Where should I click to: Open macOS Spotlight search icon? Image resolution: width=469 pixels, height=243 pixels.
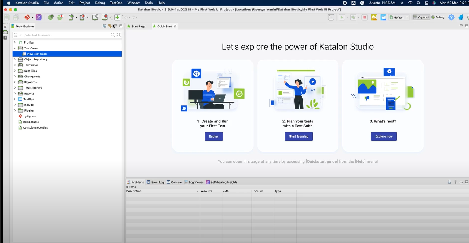(418, 3)
